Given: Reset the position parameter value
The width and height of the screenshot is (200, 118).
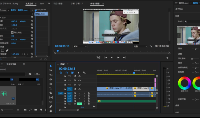Looking at the screenshot, I should coord(32,21).
